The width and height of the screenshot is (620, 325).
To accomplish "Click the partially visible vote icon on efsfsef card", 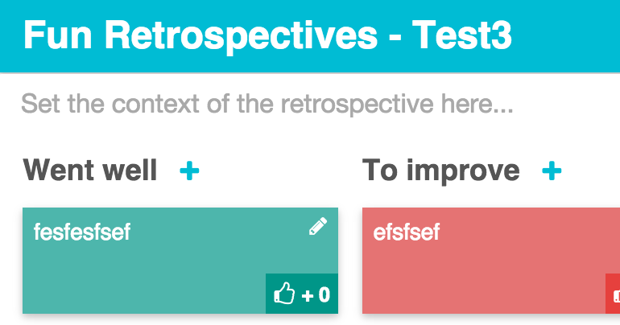I will click(x=615, y=294).
